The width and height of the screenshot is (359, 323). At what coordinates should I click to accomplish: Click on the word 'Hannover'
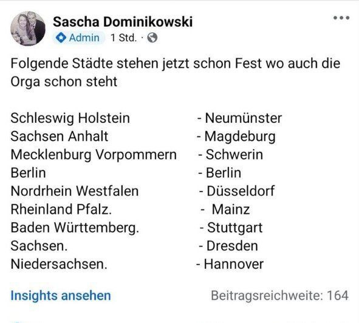coord(233,264)
